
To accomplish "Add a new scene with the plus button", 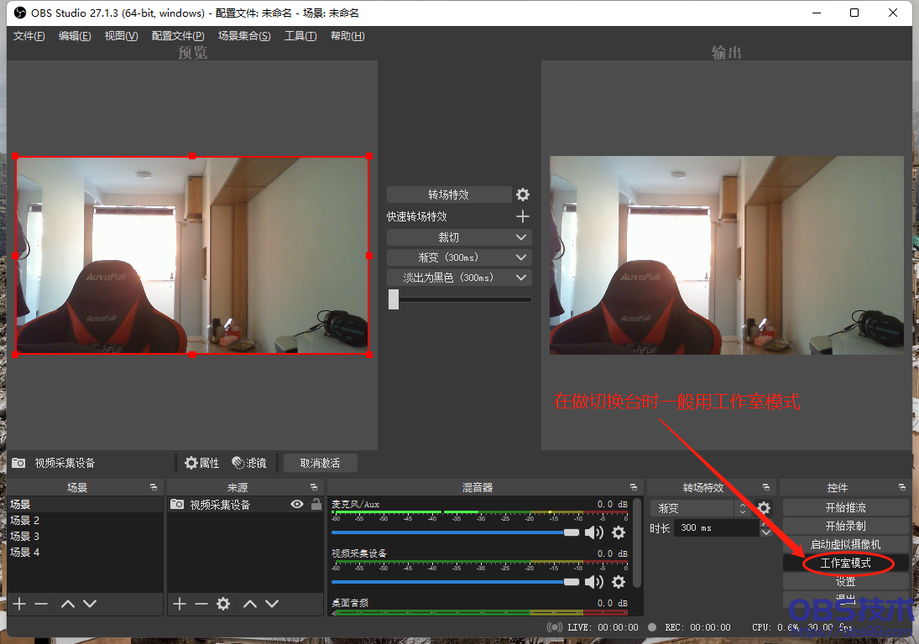I will click(19, 604).
